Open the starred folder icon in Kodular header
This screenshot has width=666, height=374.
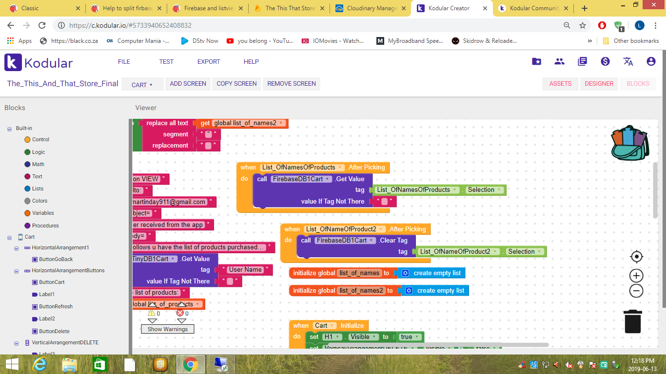coord(536,61)
